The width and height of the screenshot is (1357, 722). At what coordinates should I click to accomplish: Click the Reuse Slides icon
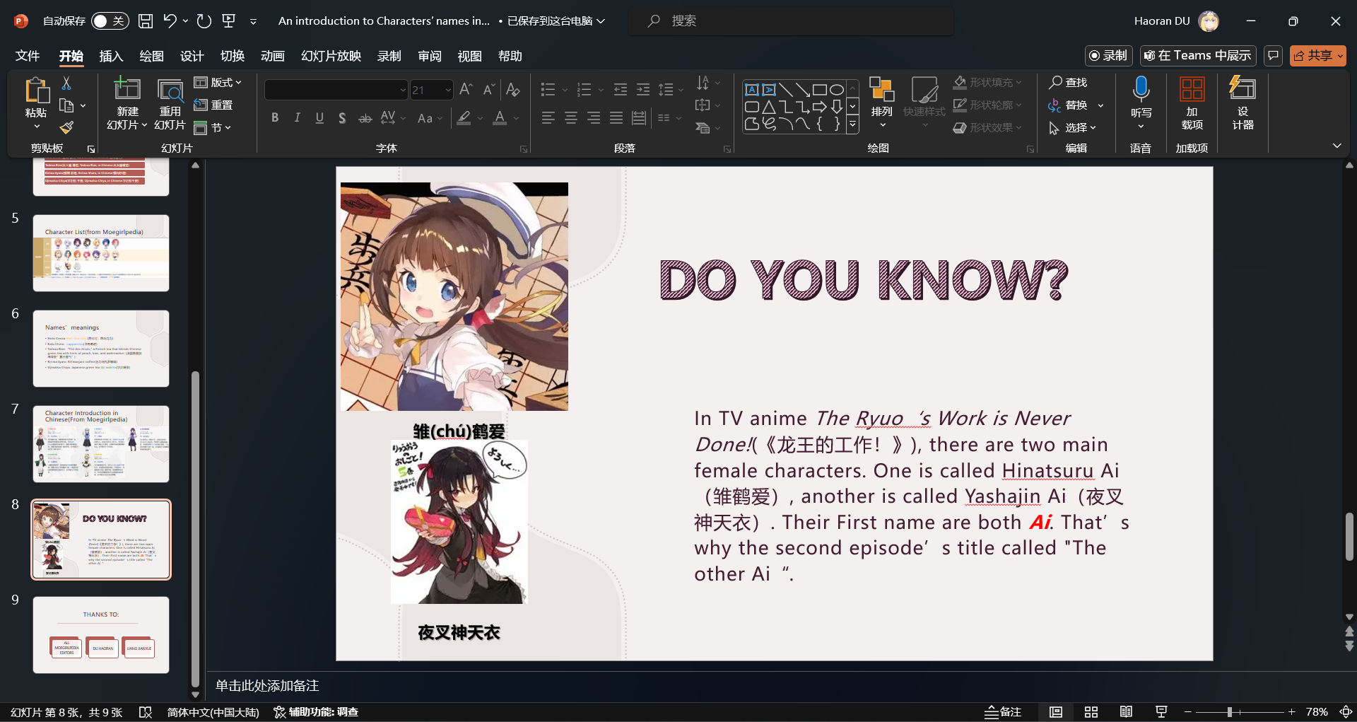click(x=170, y=91)
